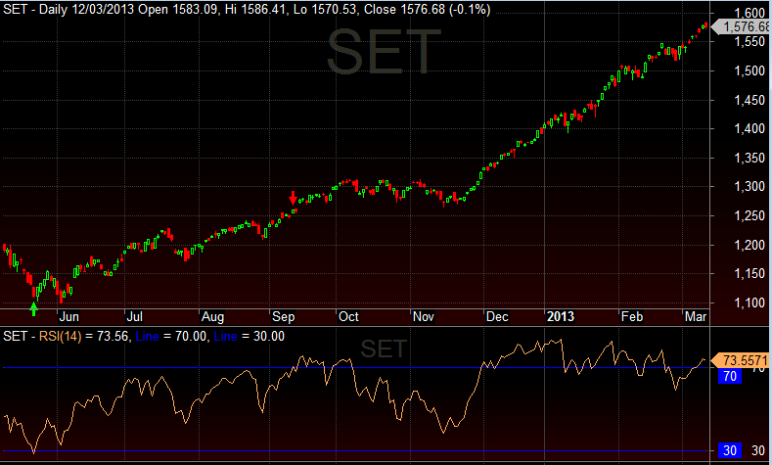Screen dimensions: 772x465
Task: Click the 1,550 price axis label
Action: [x=749, y=42]
